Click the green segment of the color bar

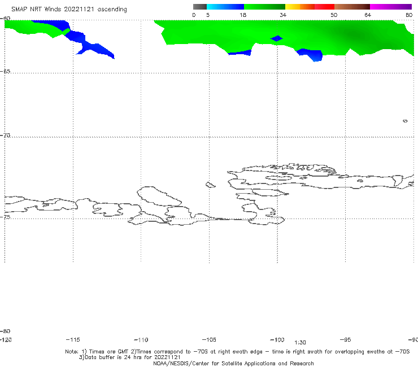pos(265,7)
